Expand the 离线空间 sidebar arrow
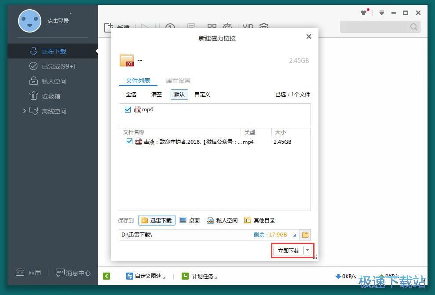 [25, 111]
